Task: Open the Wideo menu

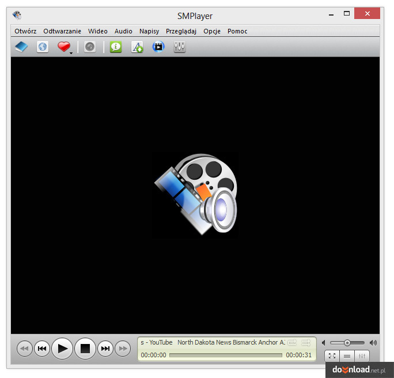Action: coord(98,31)
